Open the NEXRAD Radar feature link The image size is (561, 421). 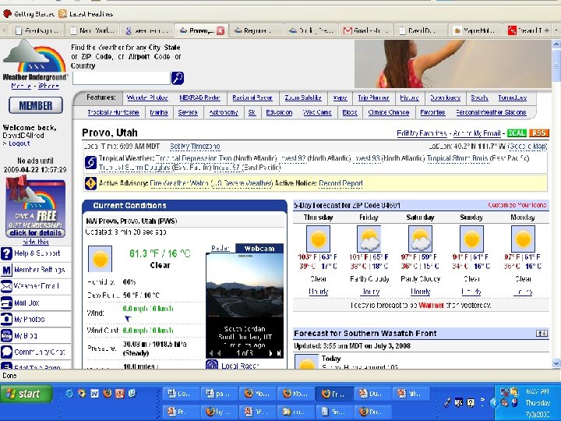coord(199,97)
